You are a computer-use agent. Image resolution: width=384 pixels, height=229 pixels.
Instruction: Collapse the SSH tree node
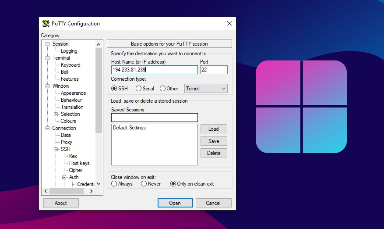[x=56, y=149]
